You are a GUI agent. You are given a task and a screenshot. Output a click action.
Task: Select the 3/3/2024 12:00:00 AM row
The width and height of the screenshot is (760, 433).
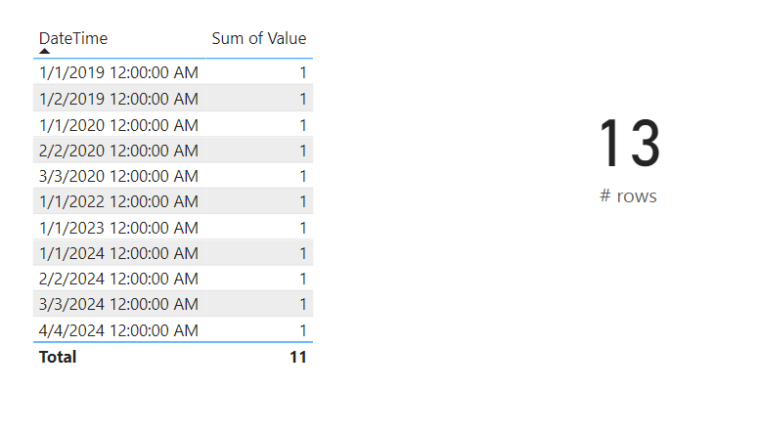[x=118, y=304]
